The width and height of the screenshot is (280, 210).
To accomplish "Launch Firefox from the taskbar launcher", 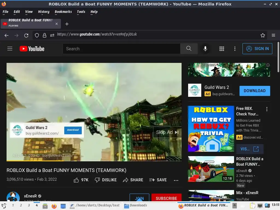I will click(54, 206).
